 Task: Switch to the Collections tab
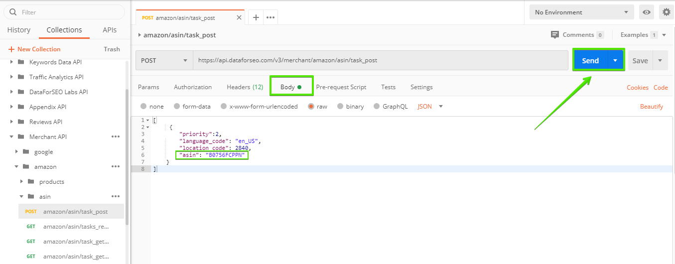tap(64, 30)
